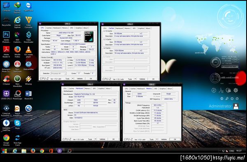Open the Adobe Photoshop desktop icon

[x=6, y=37]
